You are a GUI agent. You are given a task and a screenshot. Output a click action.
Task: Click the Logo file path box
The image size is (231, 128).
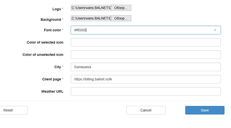[x=91, y=8]
